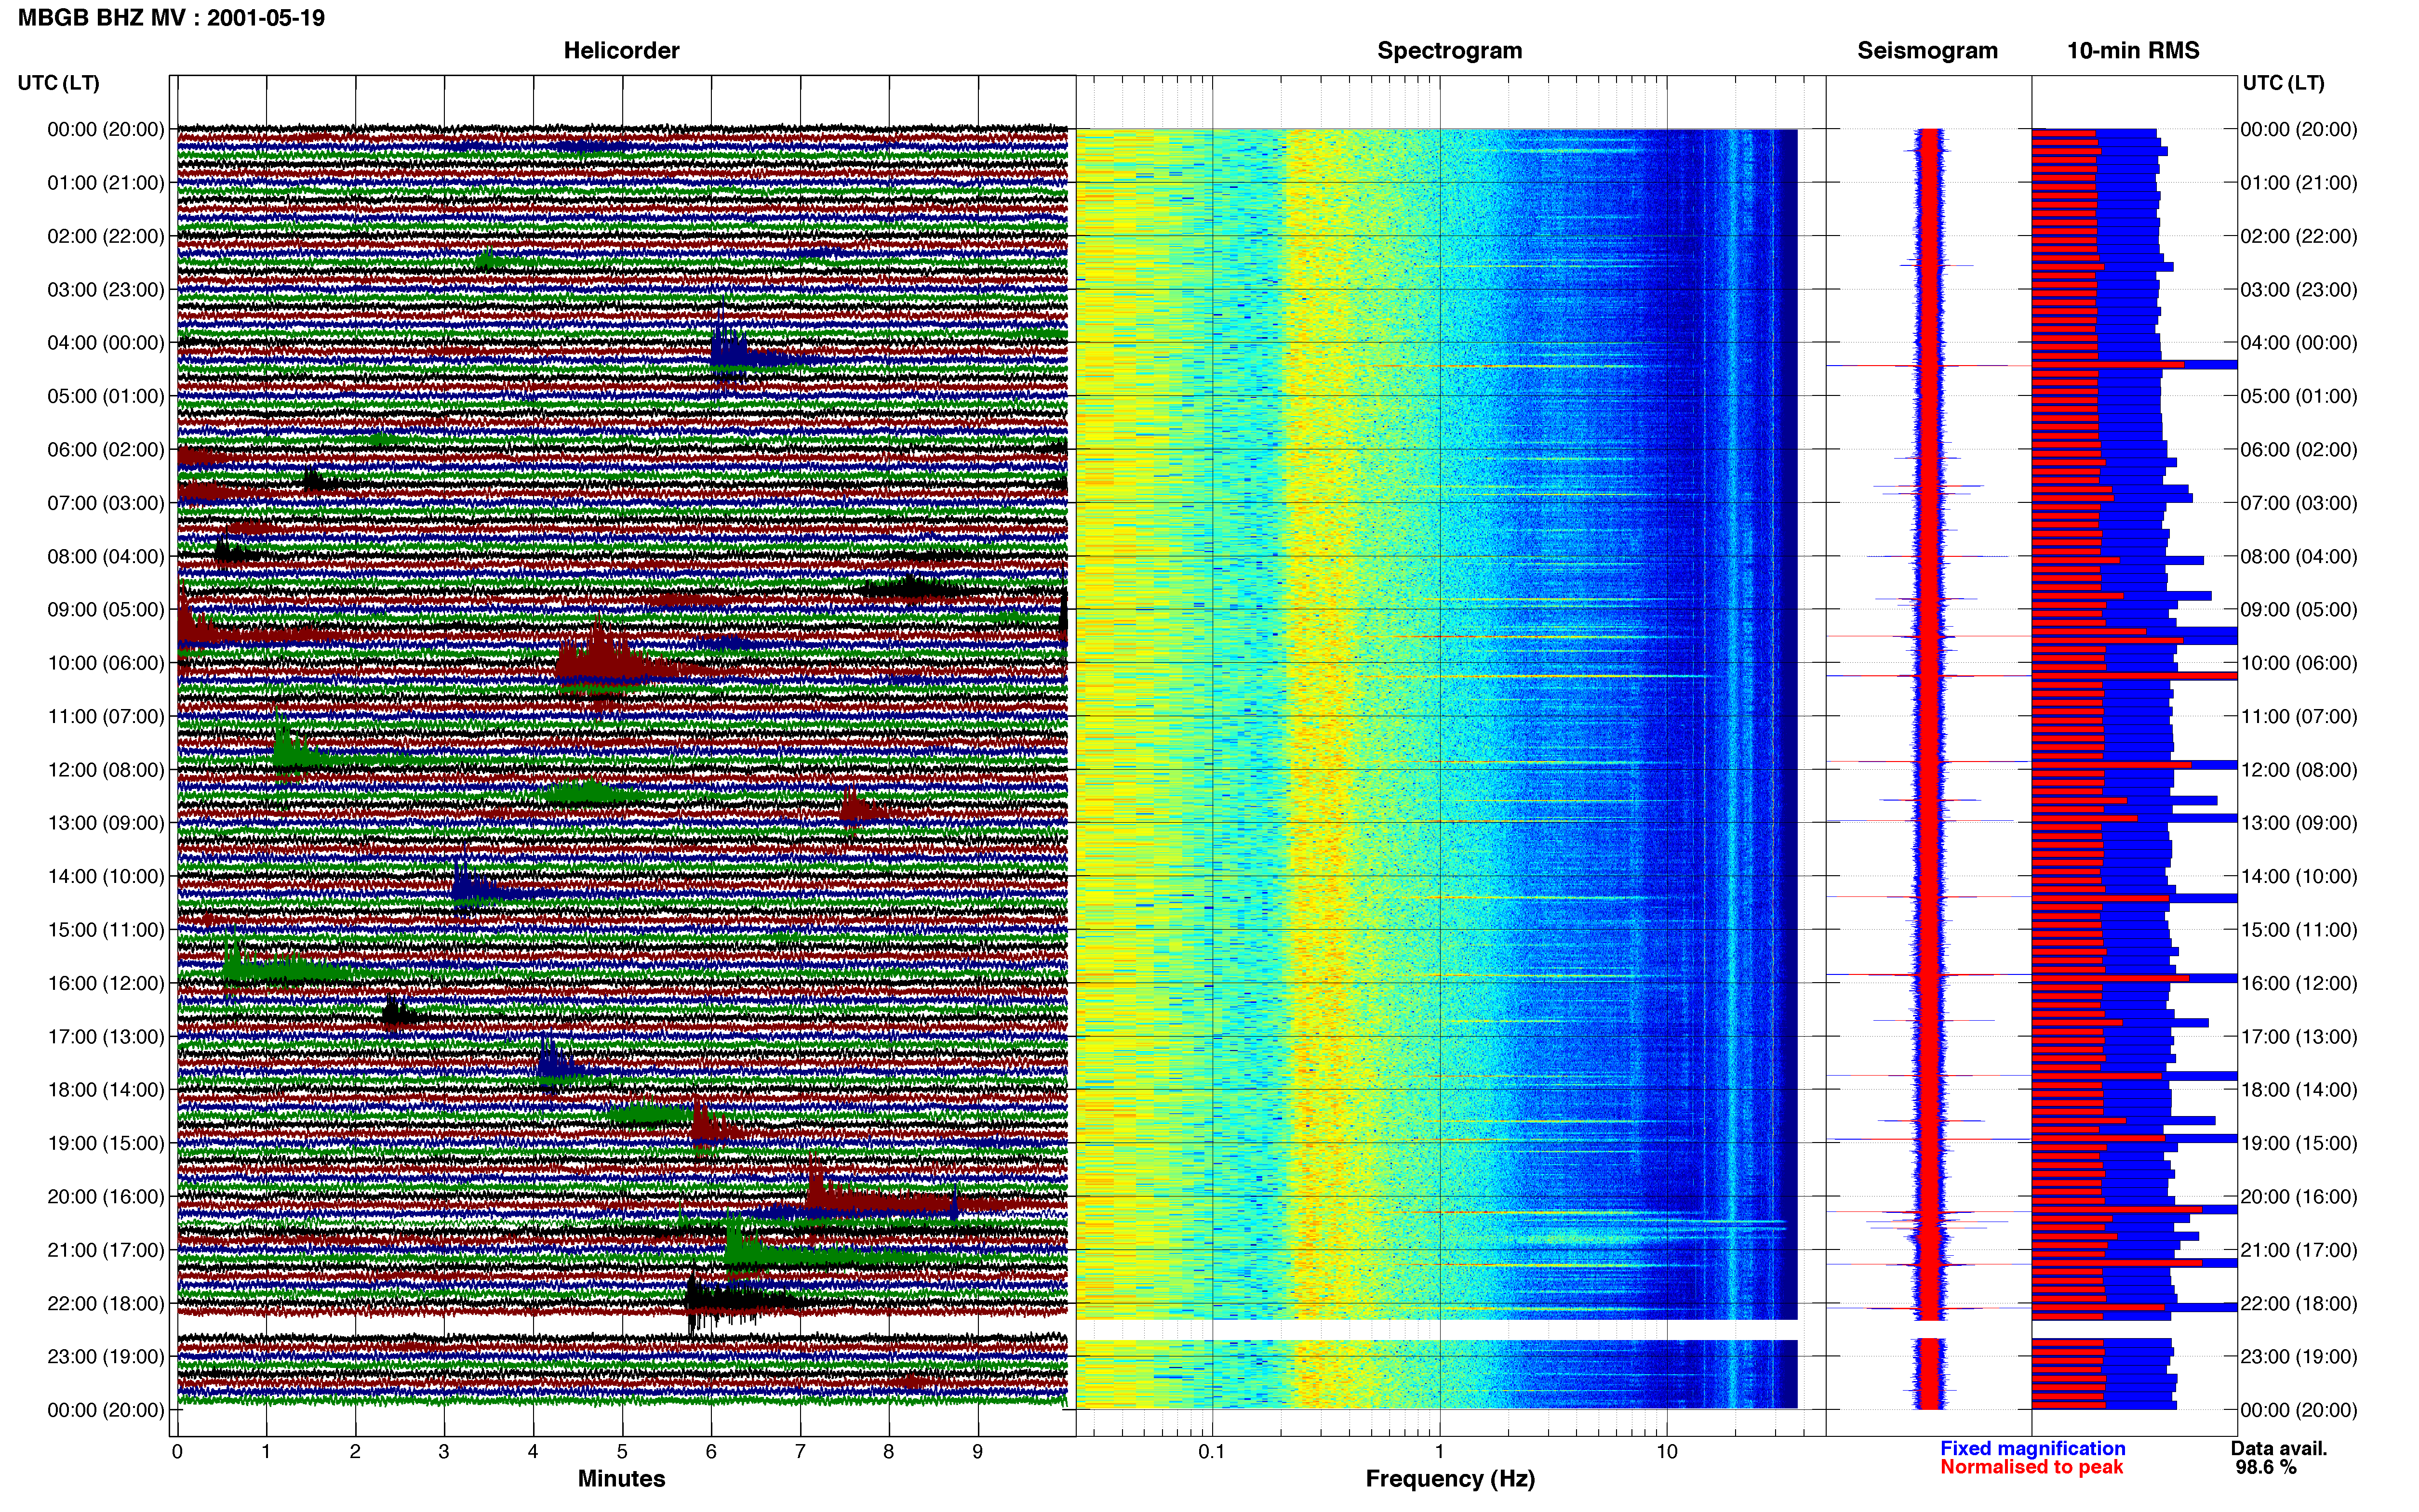The height and width of the screenshot is (1512, 2419).
Task: Click the right '05:00 (01:00)' time label
Action: (x=2299, y=396)
